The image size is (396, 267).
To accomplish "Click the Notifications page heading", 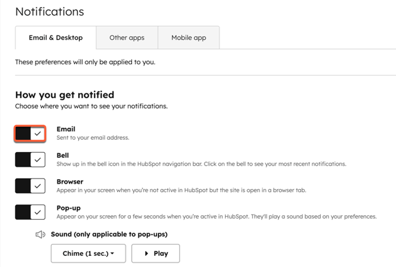I will pos(50,12).
